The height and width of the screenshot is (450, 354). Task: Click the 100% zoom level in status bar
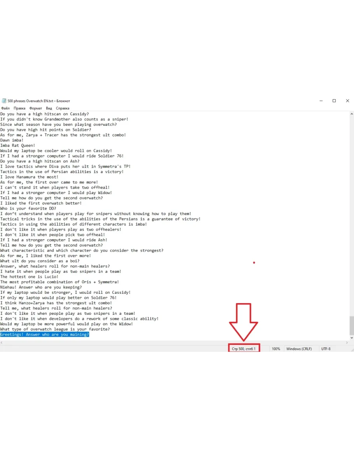tap(276, 349)
